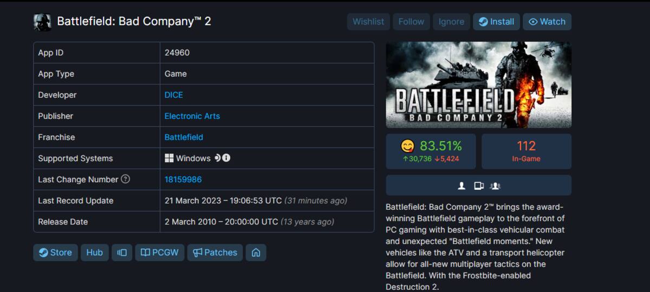Screen dimensions: 650x292
Task: Open the Electronic Arts publisher link
Action: (192, 116)
